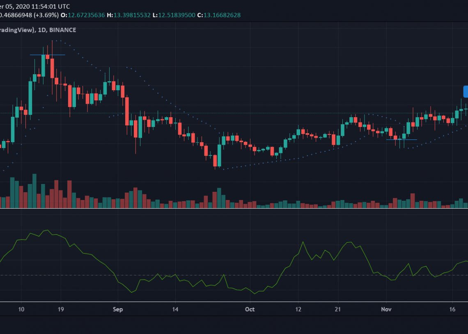
Task: Click the 21 date label on the time axis
Action: click(337, 309)
